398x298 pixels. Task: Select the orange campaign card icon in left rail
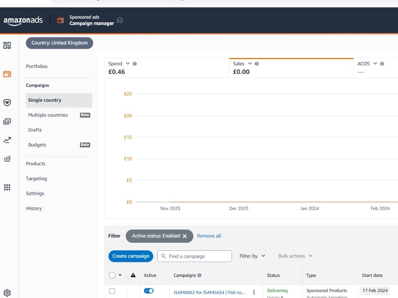[x=7, y=74]
